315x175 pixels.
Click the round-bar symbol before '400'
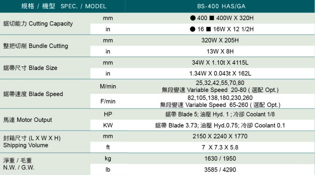point(193,18)
